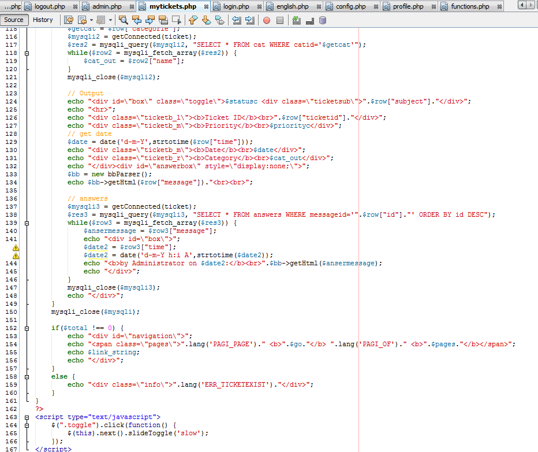Collapse the click function fold at line 164
538x452 pixels.
point(27,425)
